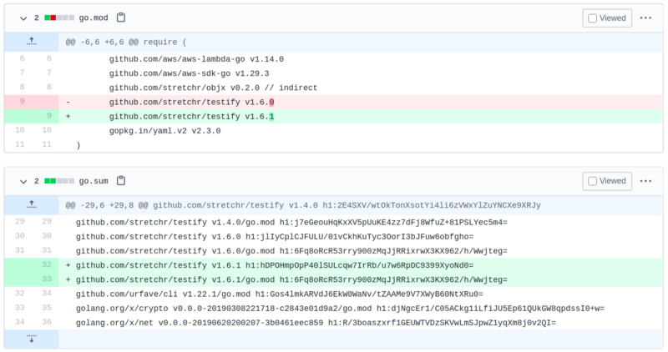This screenshot has width=668, height=352.
Task: Select removed line testify v1.6.0 in go.mod
Action: (334, 102)
